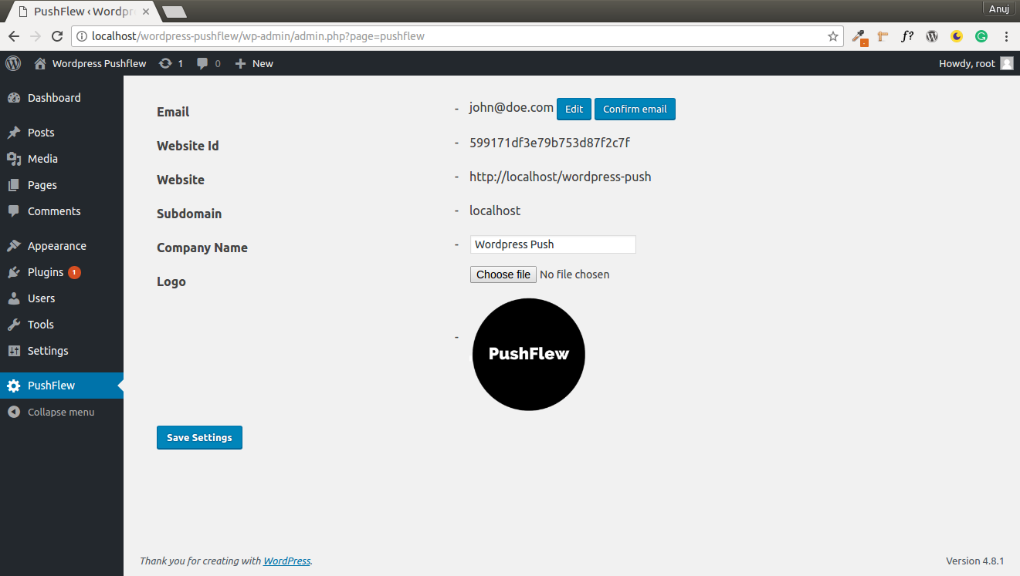
Task: Select PushFlew in the sidebar menu
Action: [62, 386]
